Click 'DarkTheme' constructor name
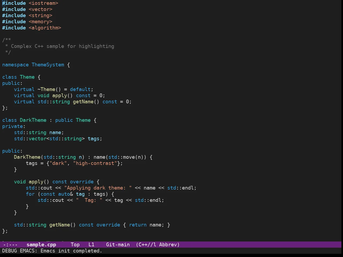Viewport: 343px width, 257px height. 27,157
